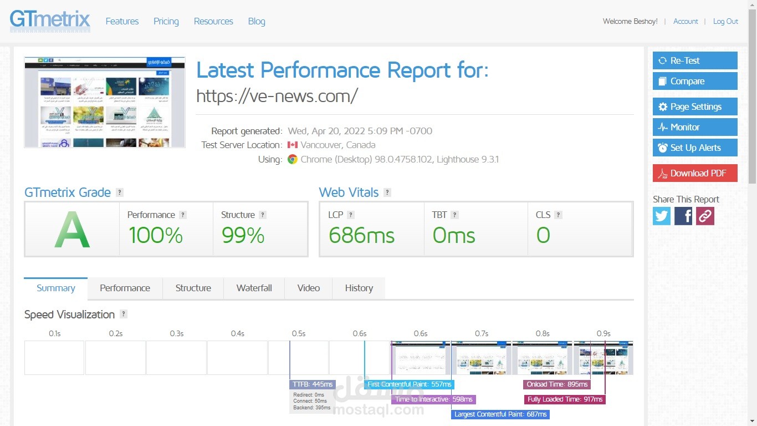This screenshot has height=426, width=757.
Task: Click the Chrome browser icon
Action: point(293,159)
